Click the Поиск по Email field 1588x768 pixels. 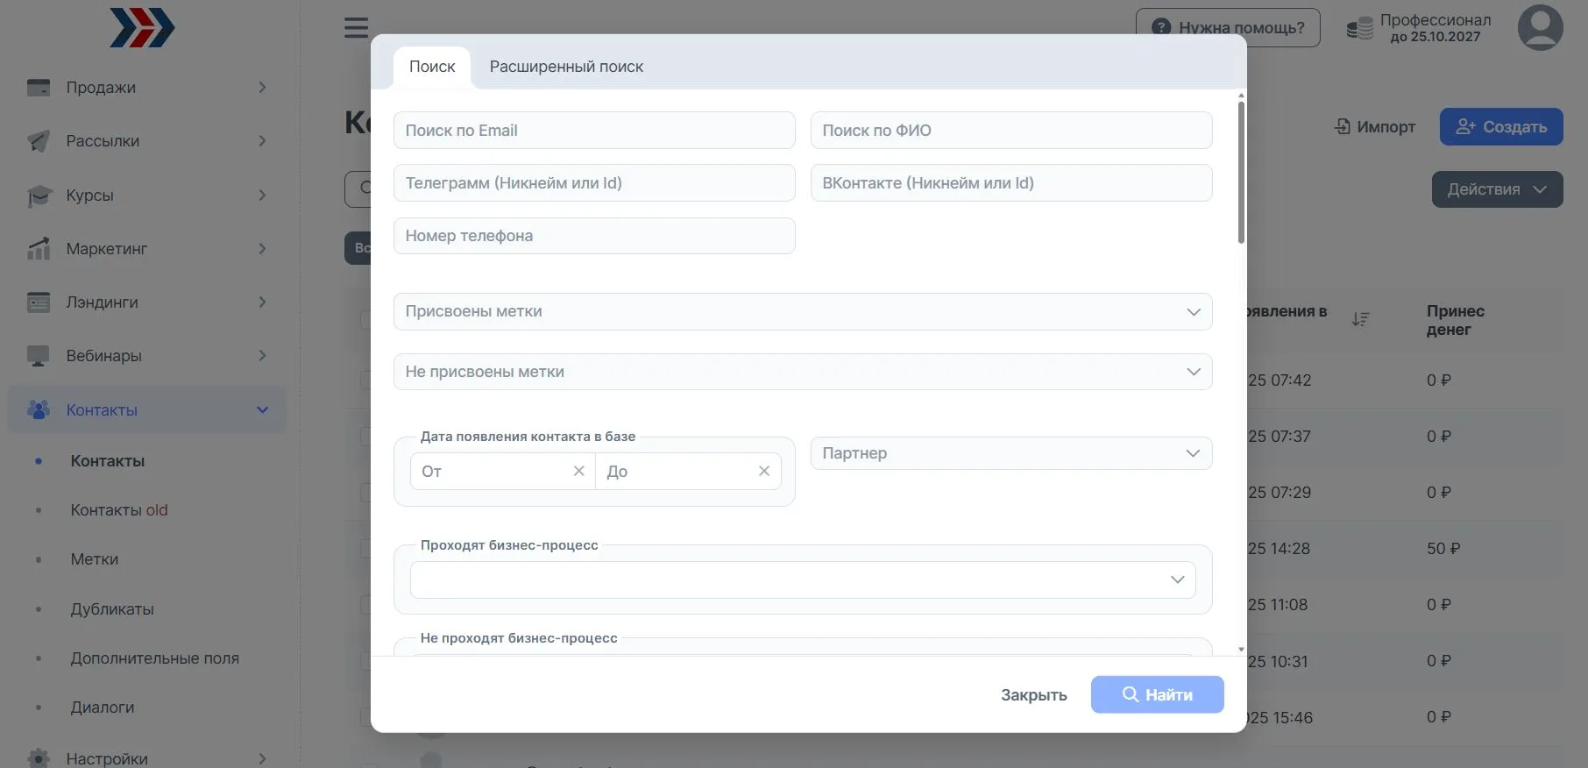coord(594,131)
